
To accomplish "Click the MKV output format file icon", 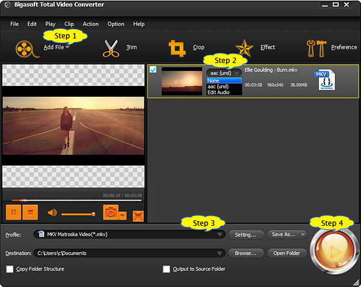I will [325, 80].
